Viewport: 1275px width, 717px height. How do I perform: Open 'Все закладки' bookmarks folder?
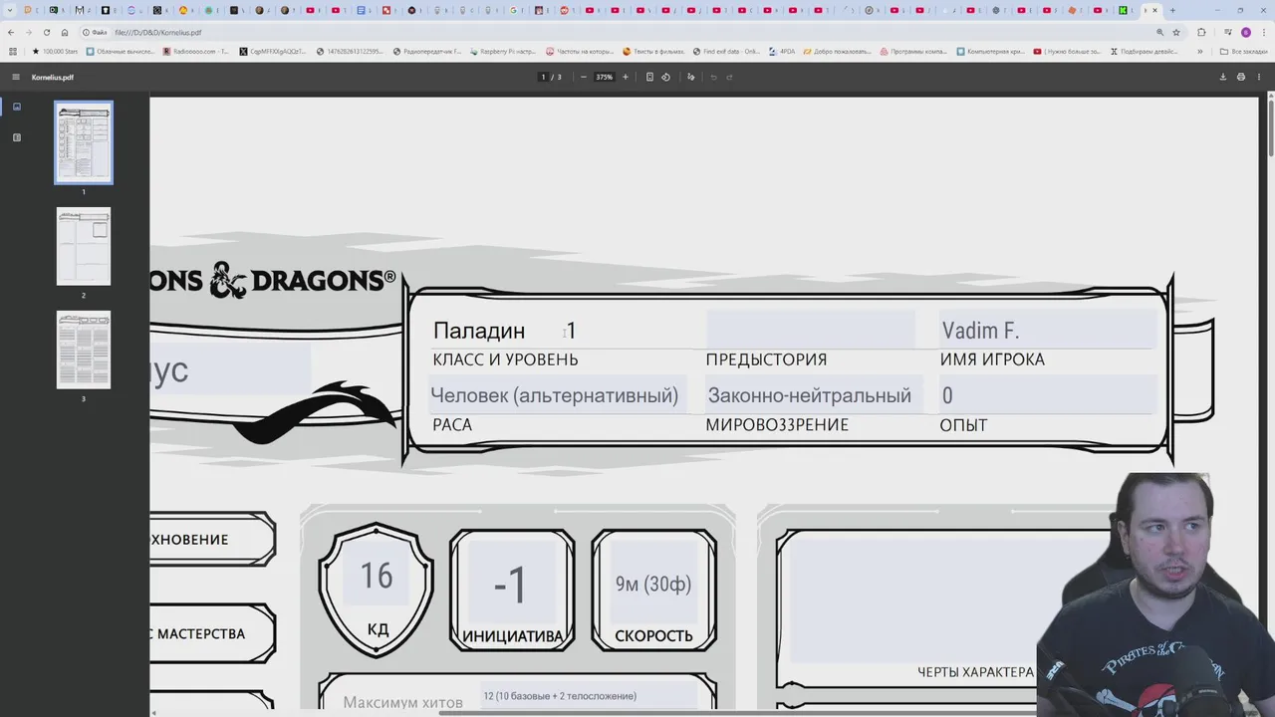click(x=1244, y=51)
